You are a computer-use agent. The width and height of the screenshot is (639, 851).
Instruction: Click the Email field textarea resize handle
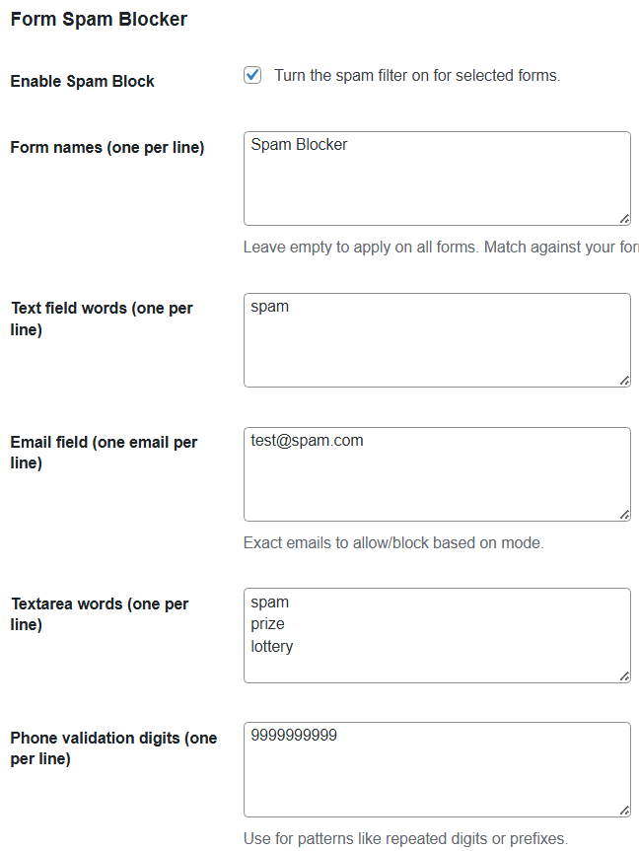tap(624, 515)
